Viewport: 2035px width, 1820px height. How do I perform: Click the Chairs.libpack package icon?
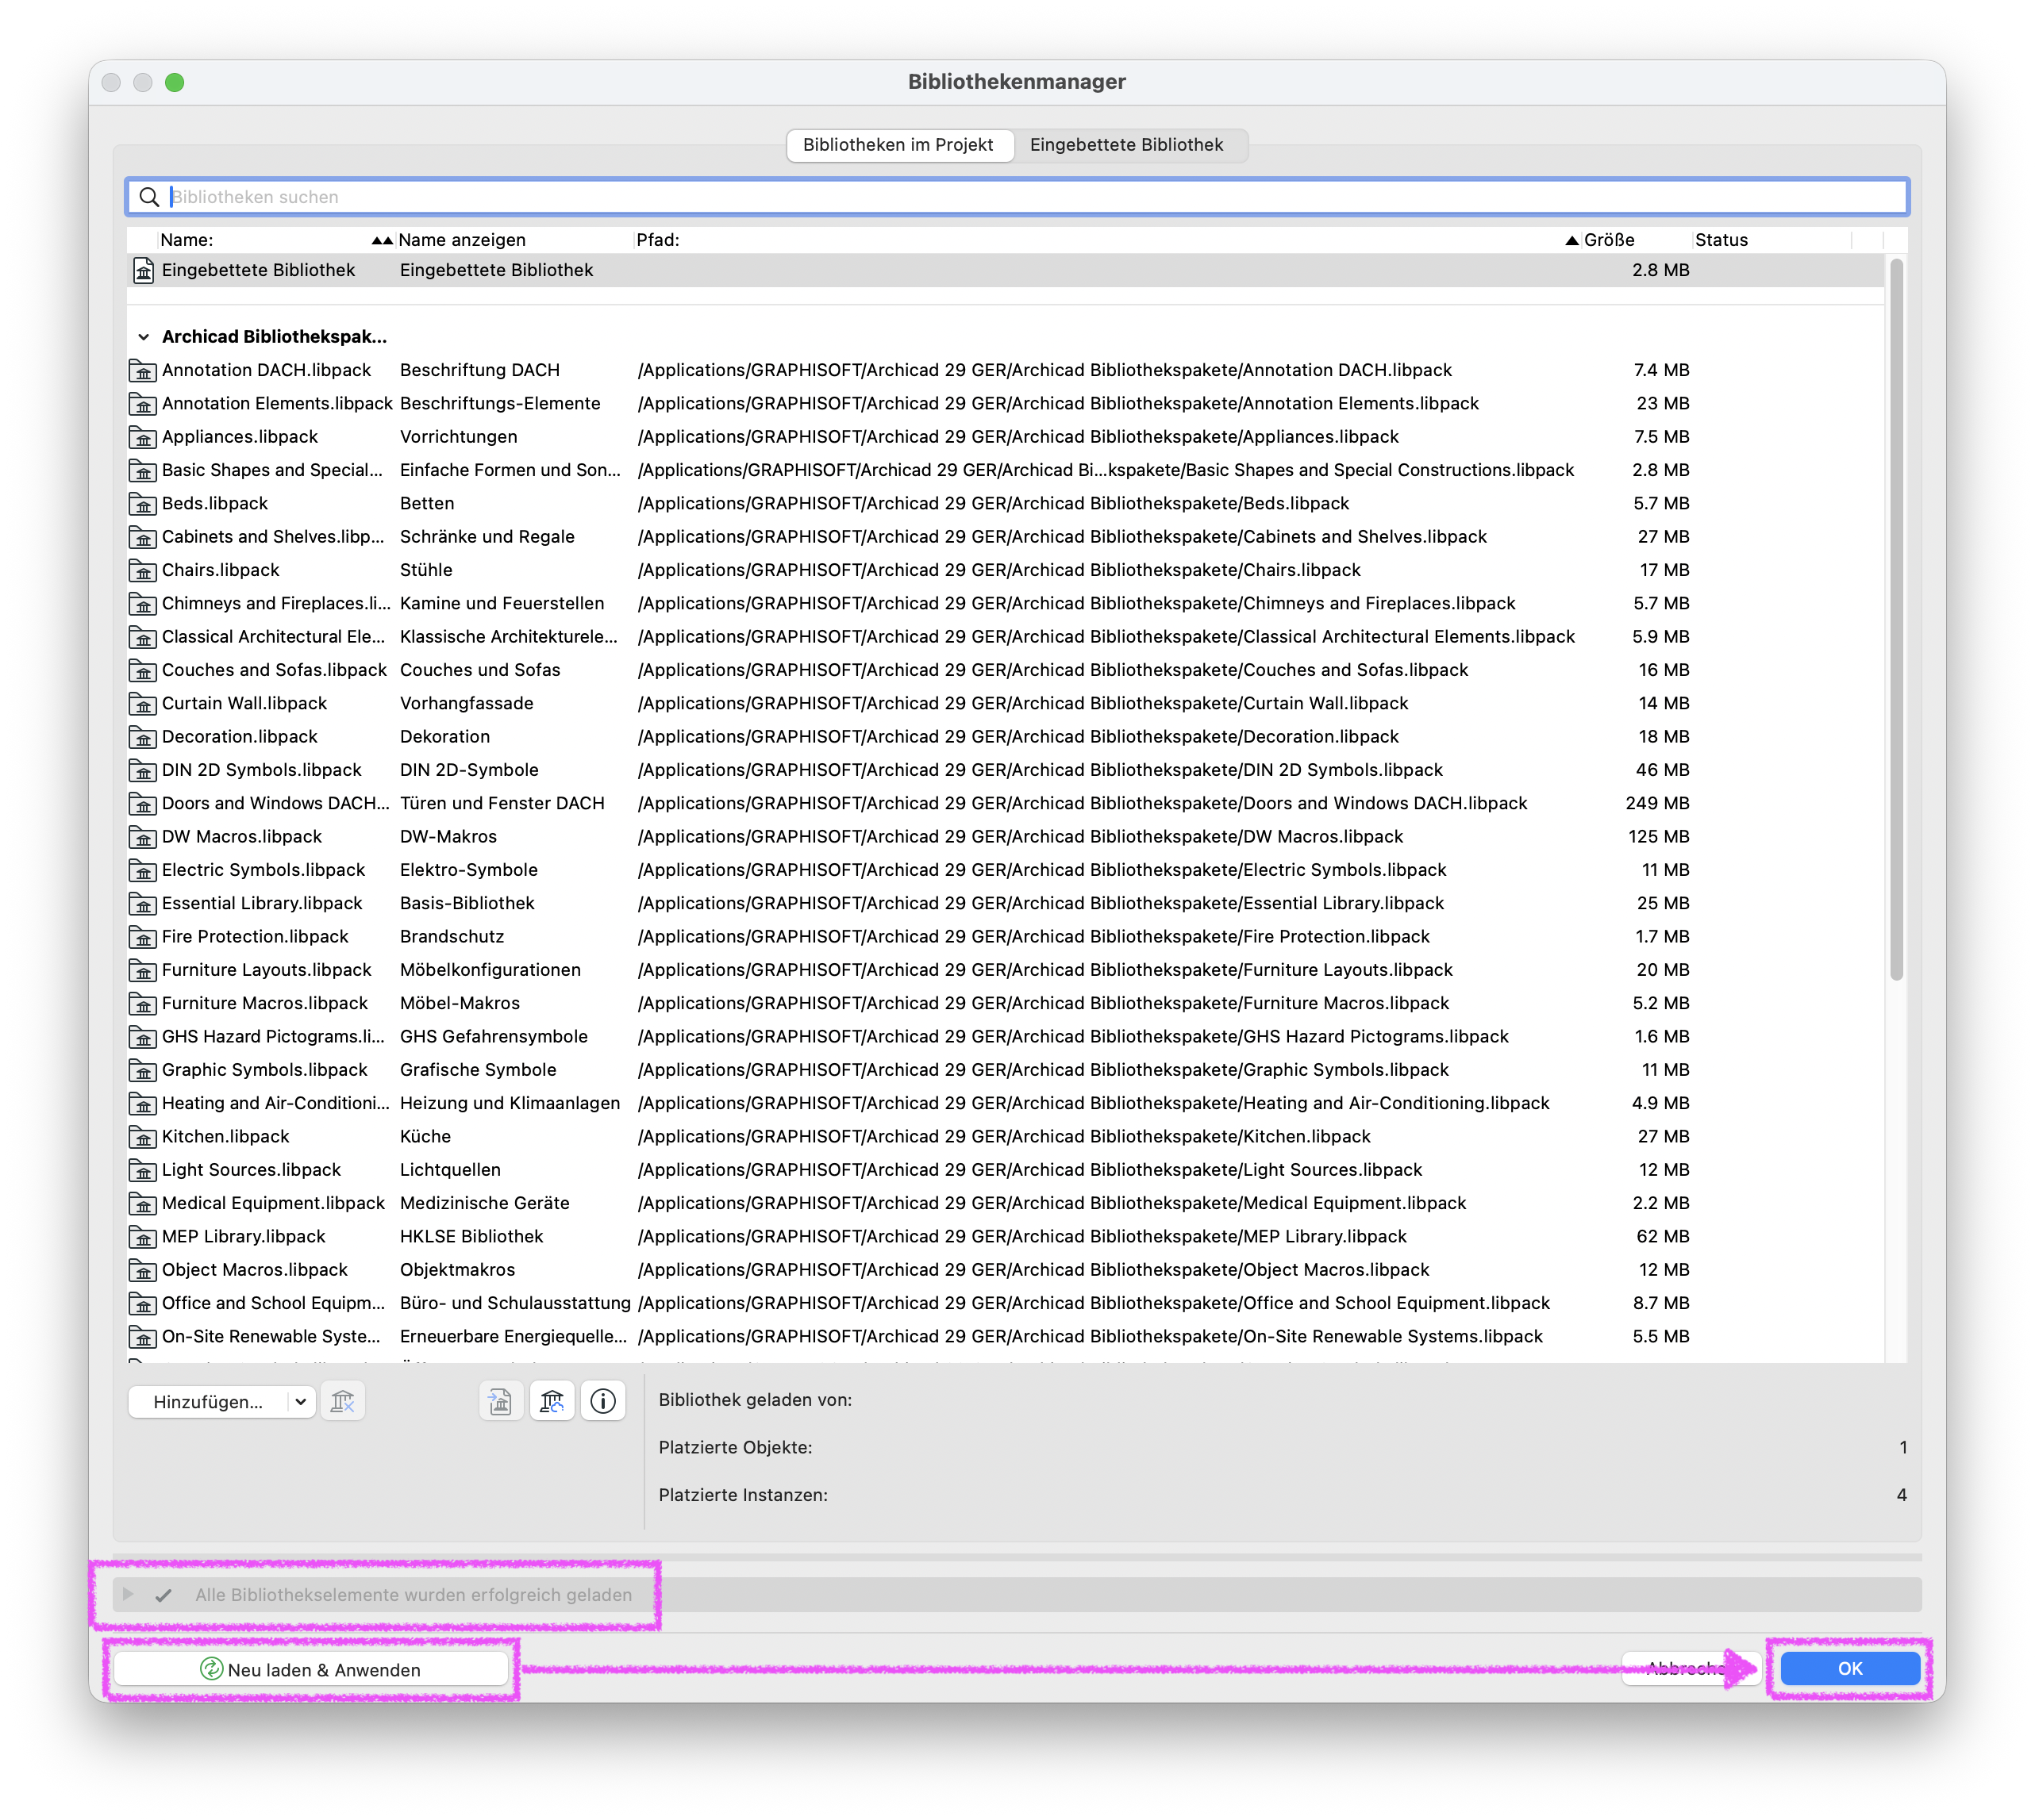tap(143, 570)
